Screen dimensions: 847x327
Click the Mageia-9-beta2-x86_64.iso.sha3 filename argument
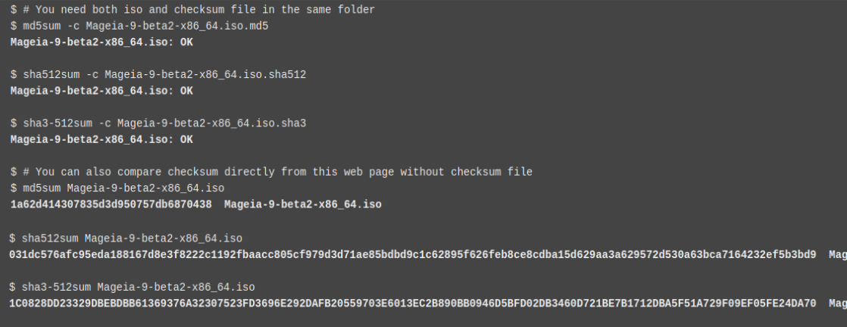point(212,123)
